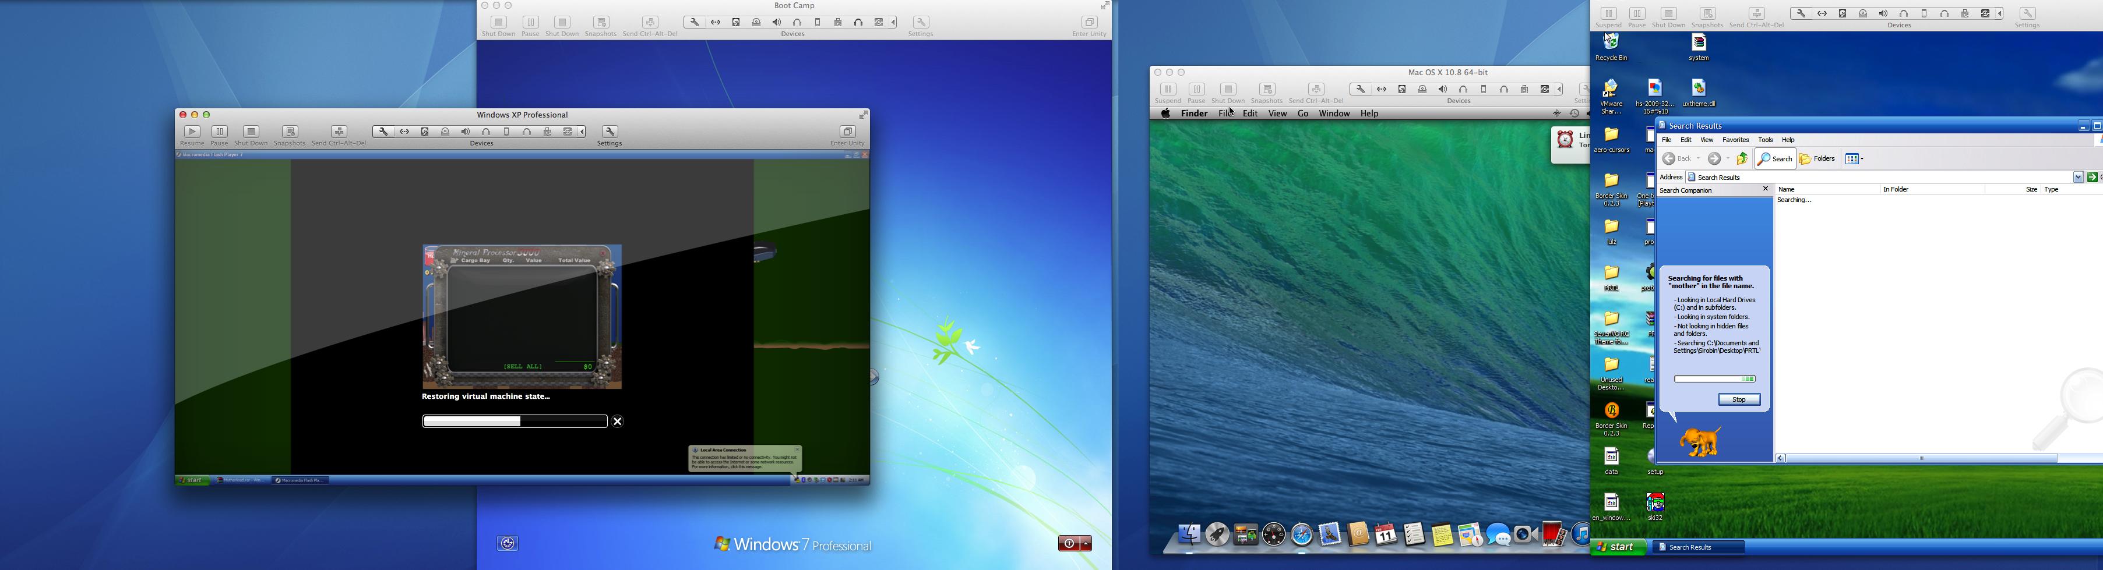Collapse the Devices strip in Boot Camp window
This screenshot has height=570, width=2103.
click(x=894, y=23)
